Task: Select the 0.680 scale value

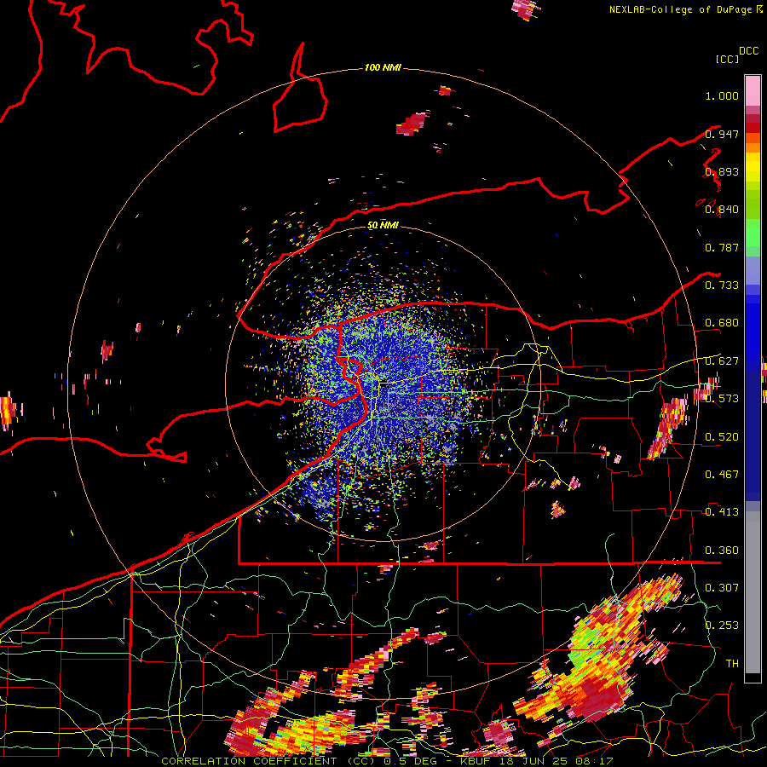Action: (722, 323)
